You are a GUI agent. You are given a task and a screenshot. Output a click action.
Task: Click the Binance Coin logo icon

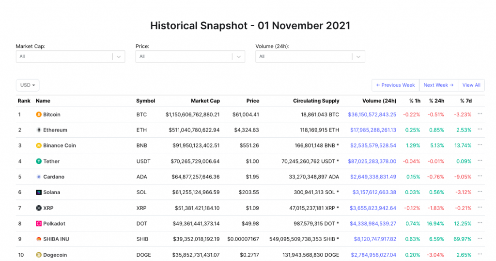pos(39,146)
